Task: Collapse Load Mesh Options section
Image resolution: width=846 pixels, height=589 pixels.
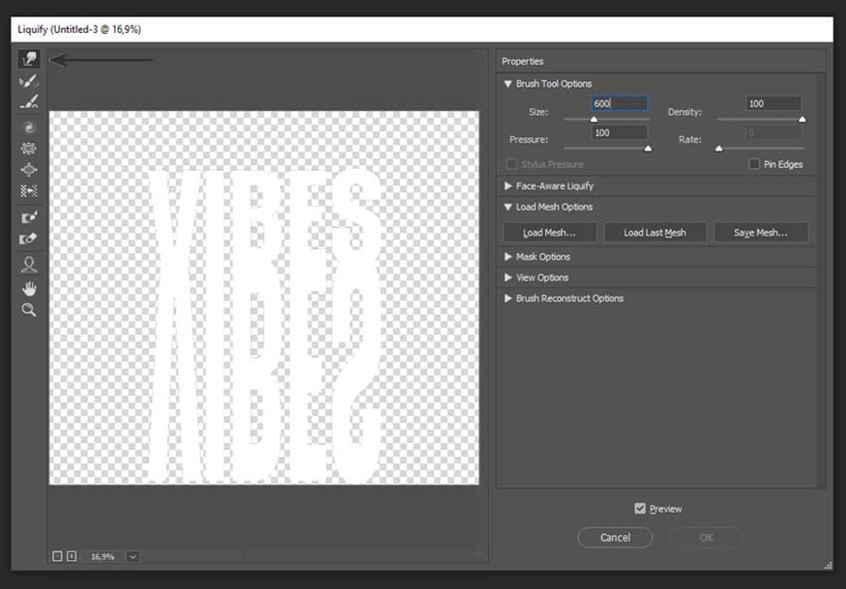Action: click(508, 207)
